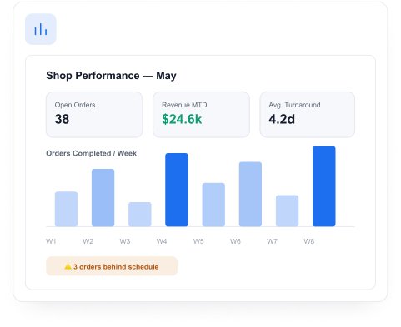Open the Revenue MTD card

(201, 115)
